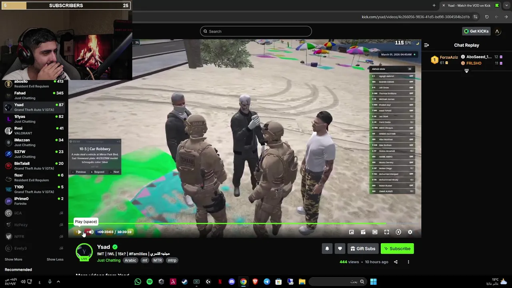Image resolution: width=512 pixels, height=288 pixels.
Task: Open floxr channel in sidebar
Action: (x=34, y=178)
